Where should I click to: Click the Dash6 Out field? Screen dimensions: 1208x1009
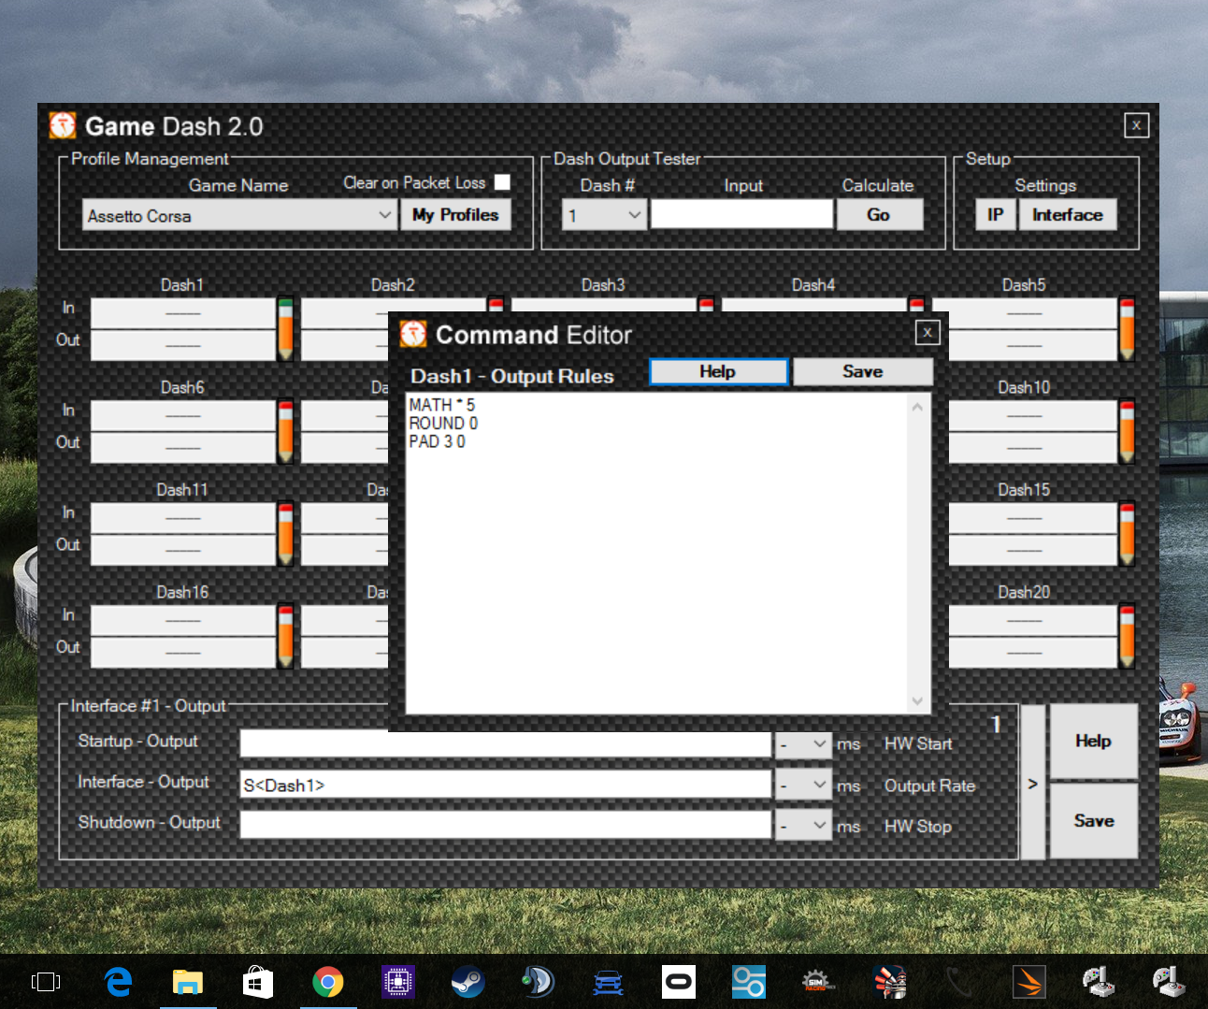(182, 447)
